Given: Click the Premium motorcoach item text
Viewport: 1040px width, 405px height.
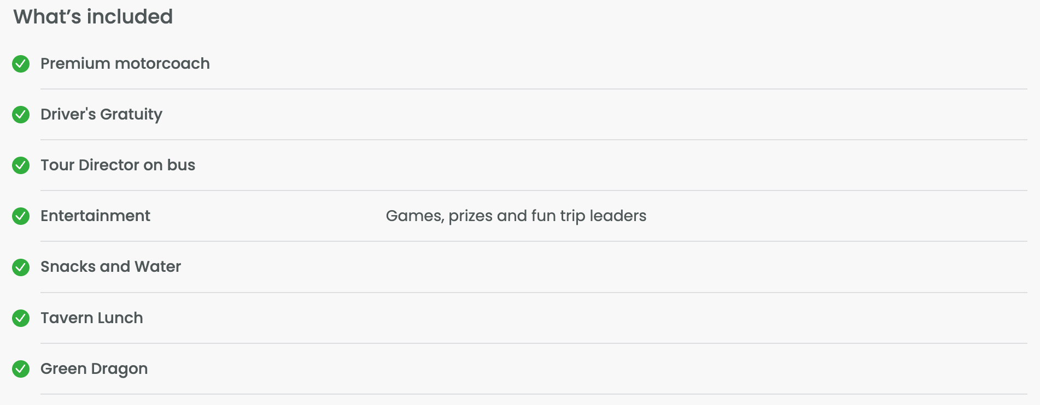Looking at the screenshot, I should pos(125,64).
